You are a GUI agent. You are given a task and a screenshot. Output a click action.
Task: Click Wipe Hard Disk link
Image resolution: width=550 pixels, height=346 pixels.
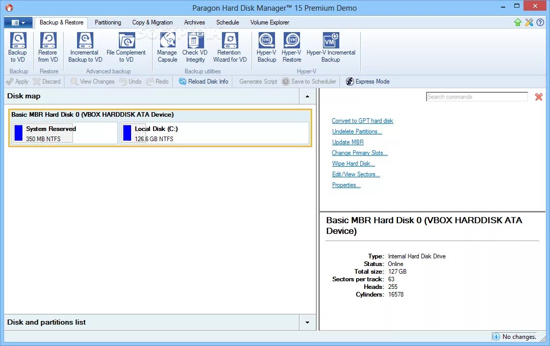(354, 164)
